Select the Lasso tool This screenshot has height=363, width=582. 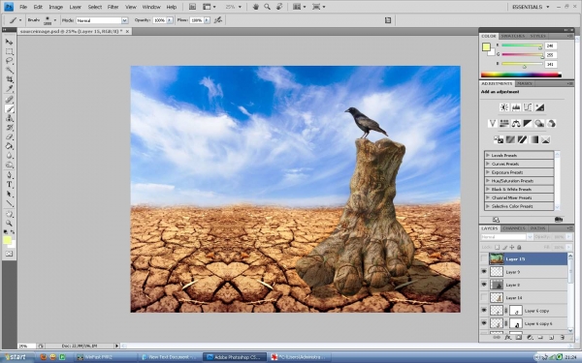[x=9, y=61]
